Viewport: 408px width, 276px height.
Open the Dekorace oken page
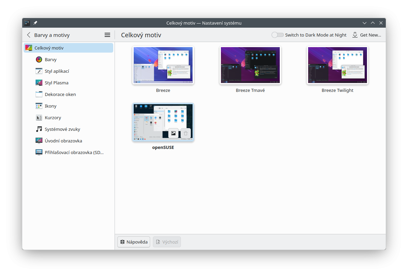(68, 94)
